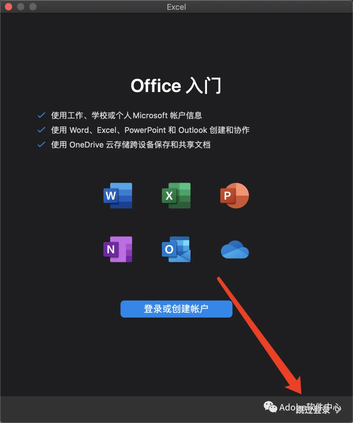
Task: Click the first gray button after the red close button
Action: click(21, 7)
